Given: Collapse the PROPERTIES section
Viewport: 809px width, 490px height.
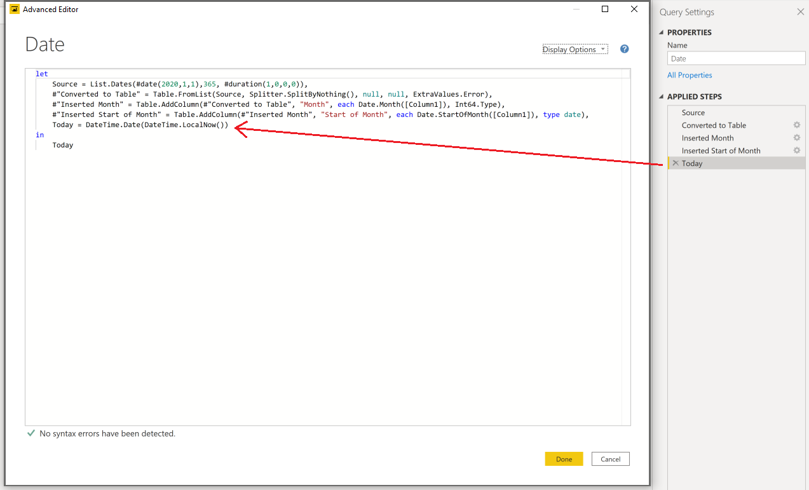Looking at the screenshot, I should [661, 32].
